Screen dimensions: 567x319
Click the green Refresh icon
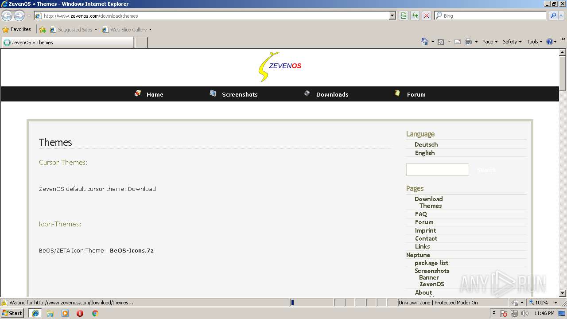[x=415, y=16]
